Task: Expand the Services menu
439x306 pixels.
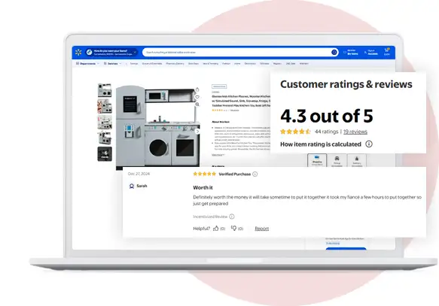Action: tap(112, 64)
